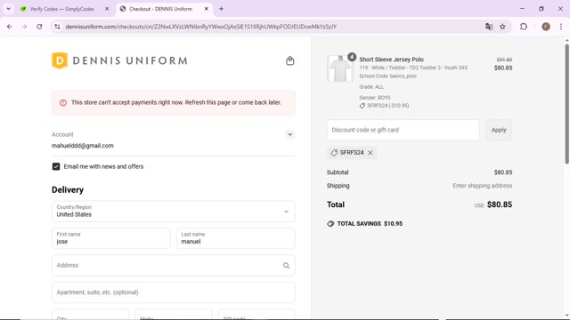570x320 pixels.
Task: Click the Apply discount button
Action: click(x=499, y=130)
